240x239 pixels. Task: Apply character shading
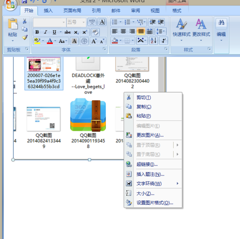pyautogui.click(x=74, y=41)
